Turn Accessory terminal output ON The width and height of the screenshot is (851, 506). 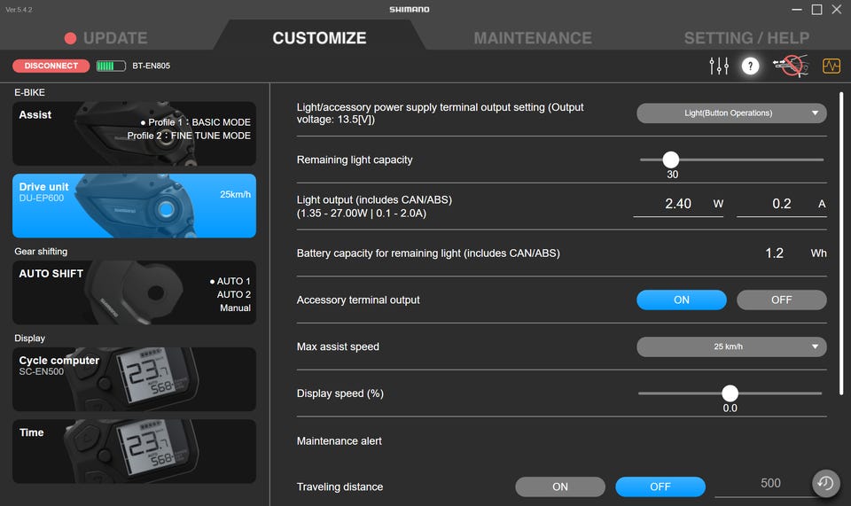(x=681, y=300)
